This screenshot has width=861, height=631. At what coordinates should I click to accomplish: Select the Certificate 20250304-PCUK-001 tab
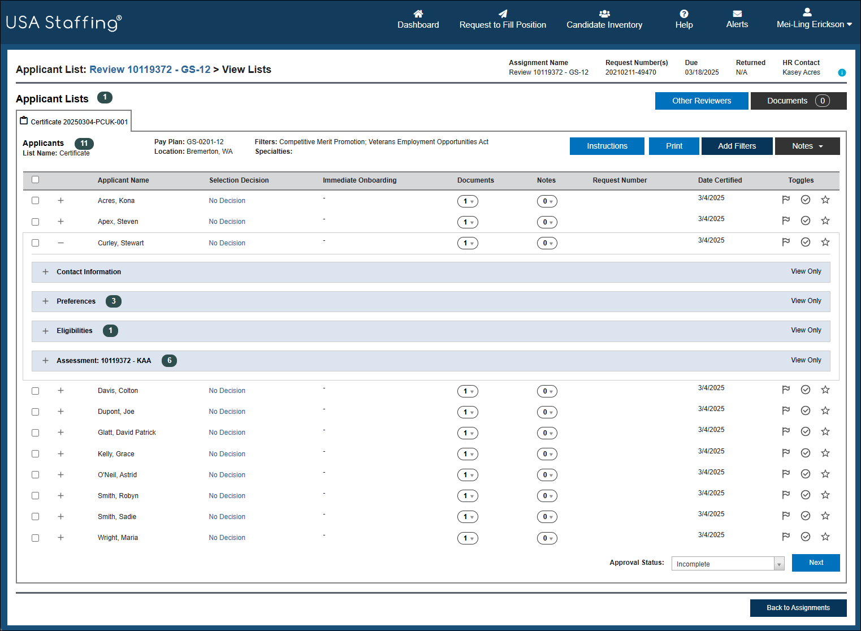coord(74,122)
